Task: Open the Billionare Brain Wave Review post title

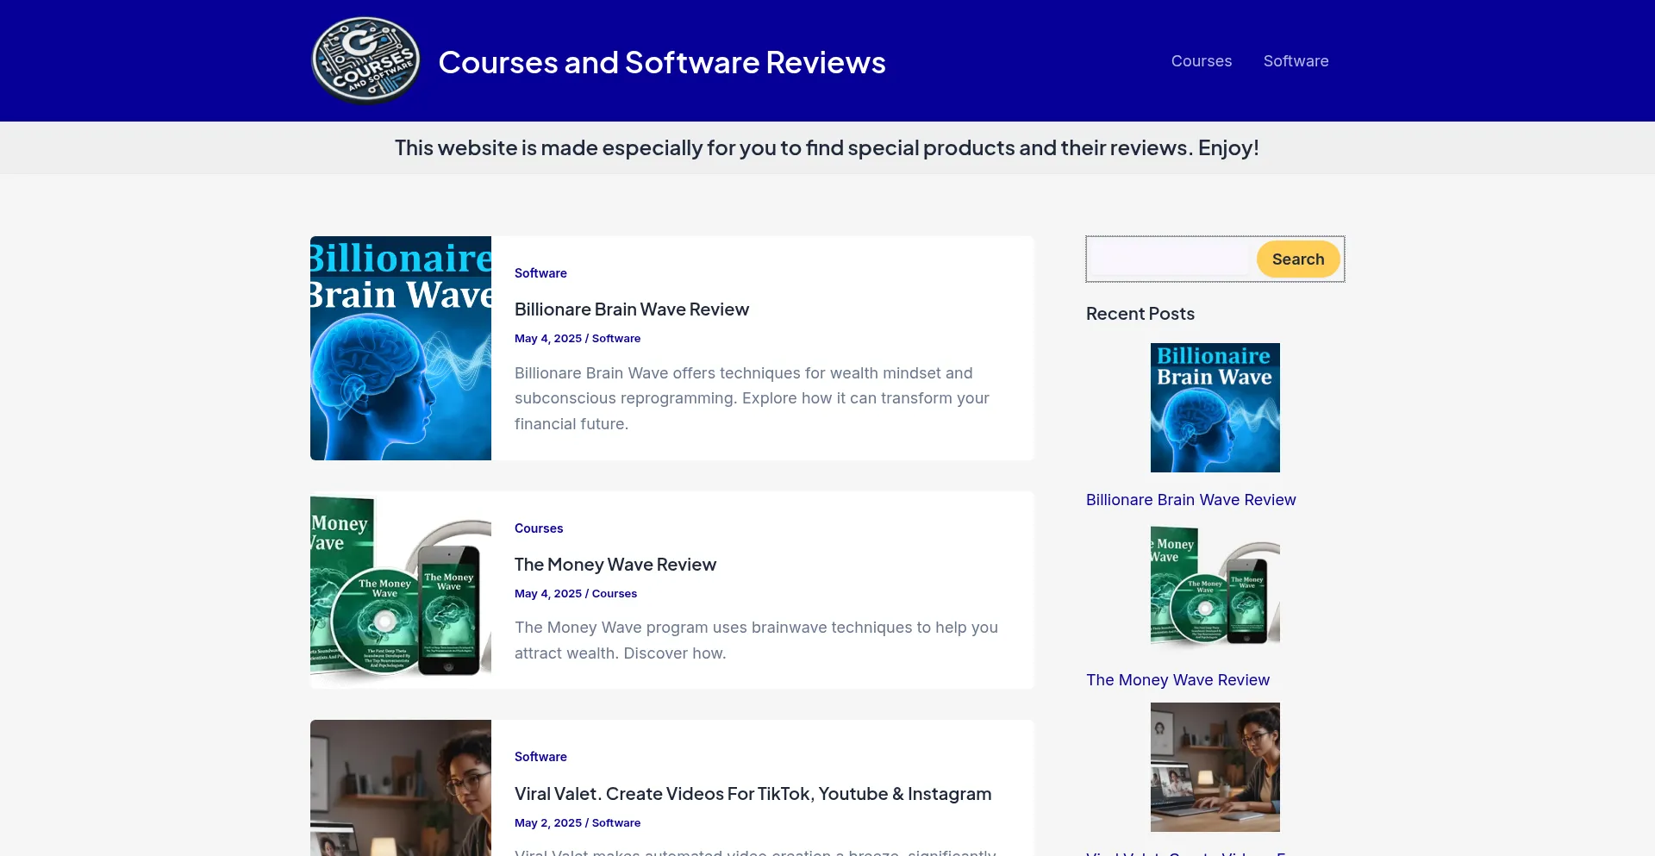Action: [632, 309]
